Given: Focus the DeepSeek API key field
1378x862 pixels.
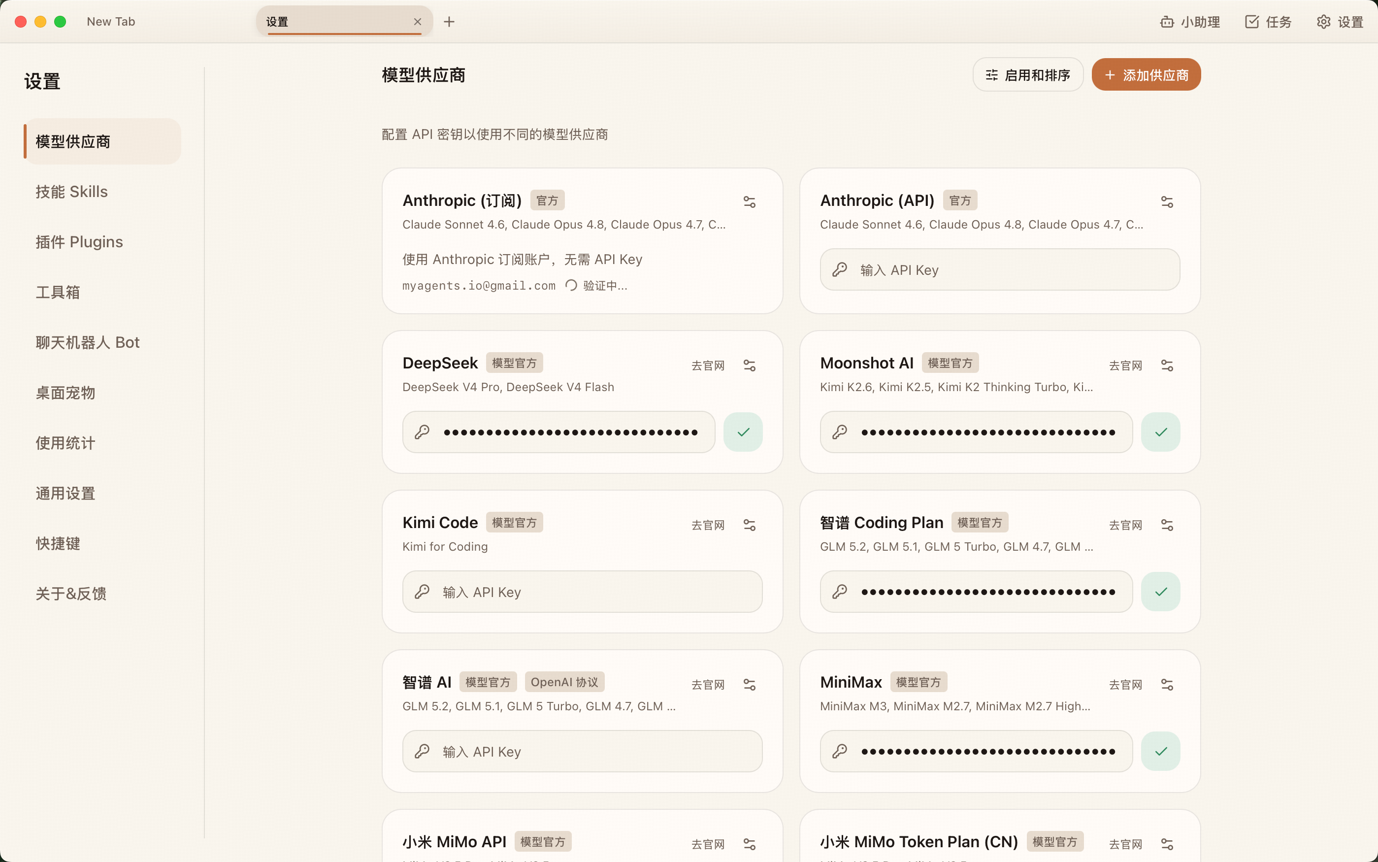Looking at the screenshot, I should [558, 432].
